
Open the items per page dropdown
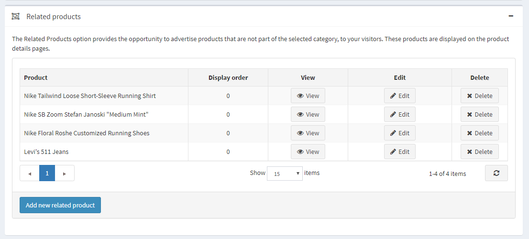pos(285,174)
